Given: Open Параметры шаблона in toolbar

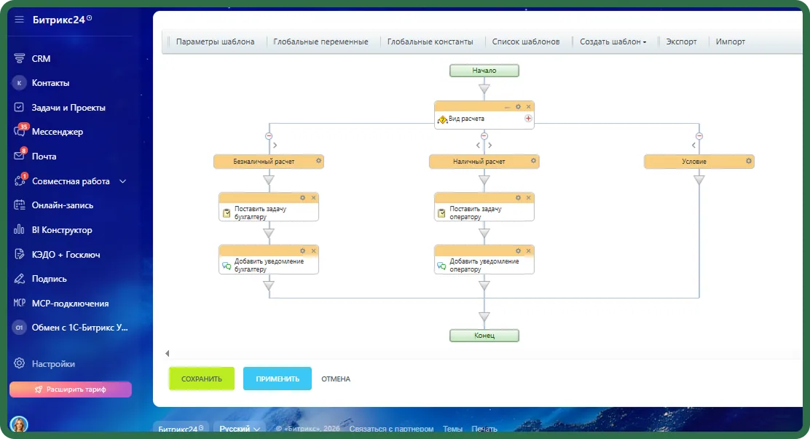Looking at the screenshot, I should [215, 41].
